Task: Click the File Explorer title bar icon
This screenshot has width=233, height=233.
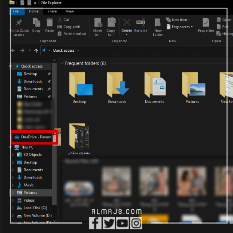Action: tap(12, 3)
